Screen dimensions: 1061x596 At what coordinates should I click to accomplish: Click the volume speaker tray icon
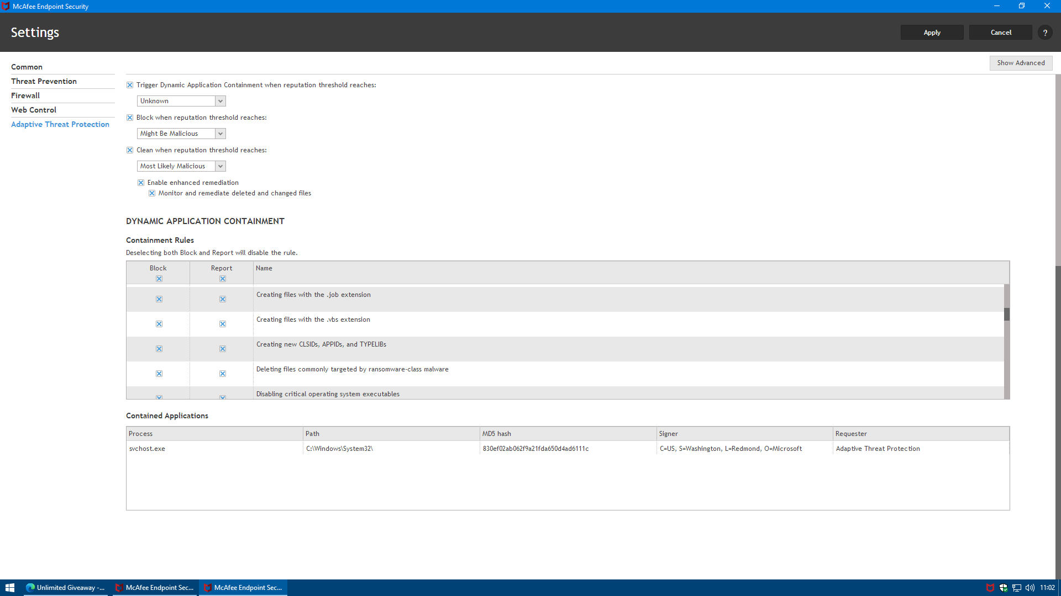click(x=1030, y=588)
